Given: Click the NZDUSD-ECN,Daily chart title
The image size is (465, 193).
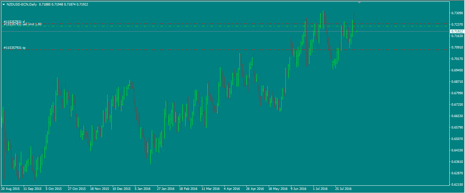Looking at the screenshot, I should tap(22, 5).
